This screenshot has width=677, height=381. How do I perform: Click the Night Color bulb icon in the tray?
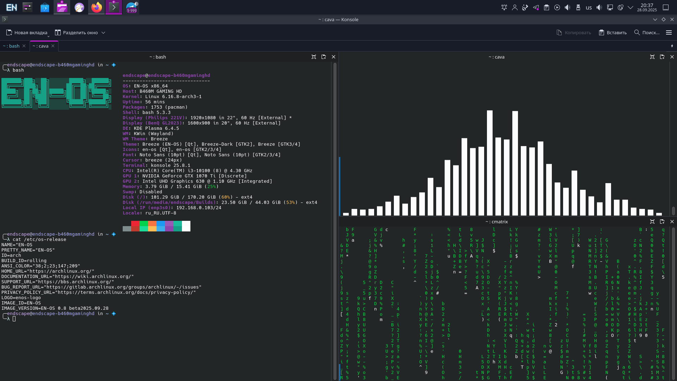coord(620,7)
